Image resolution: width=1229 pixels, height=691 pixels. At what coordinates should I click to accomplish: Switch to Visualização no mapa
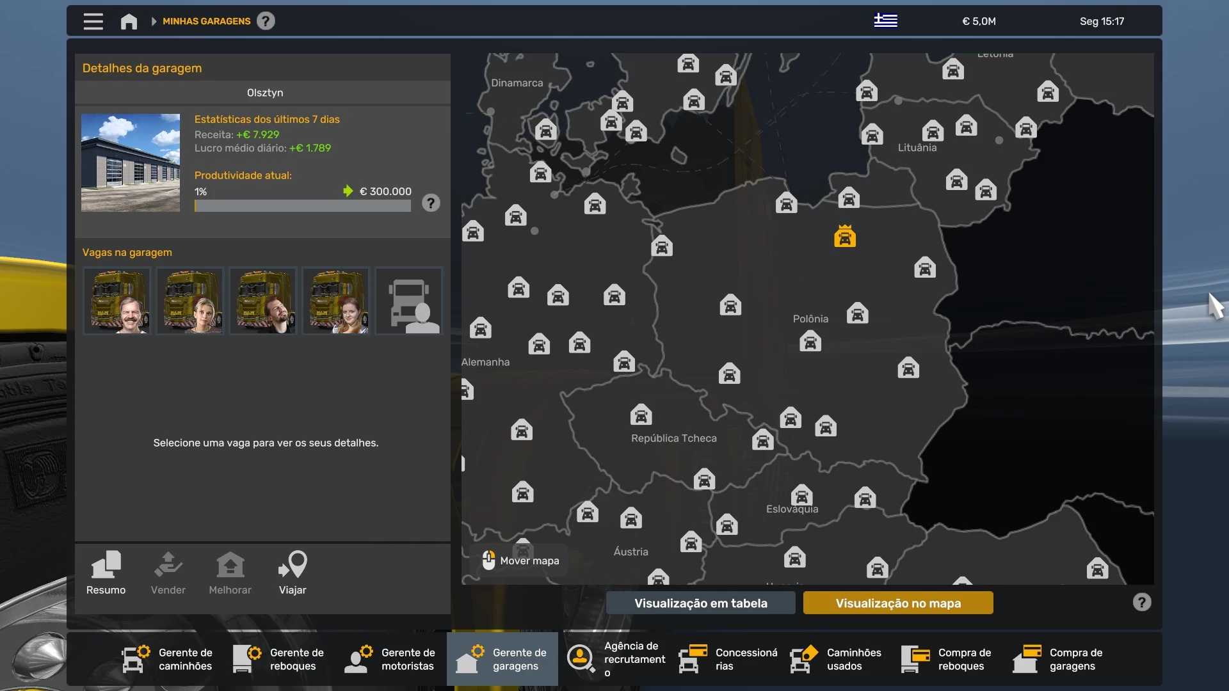897,603
